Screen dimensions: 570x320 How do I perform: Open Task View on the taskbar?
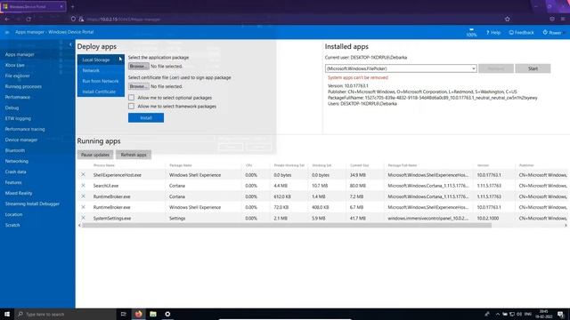124,314
